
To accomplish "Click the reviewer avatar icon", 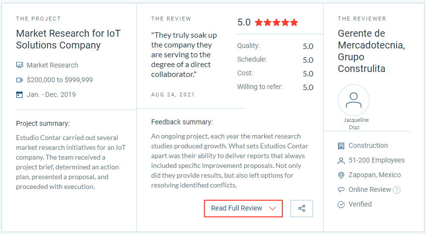I will (x=353, y=100).
